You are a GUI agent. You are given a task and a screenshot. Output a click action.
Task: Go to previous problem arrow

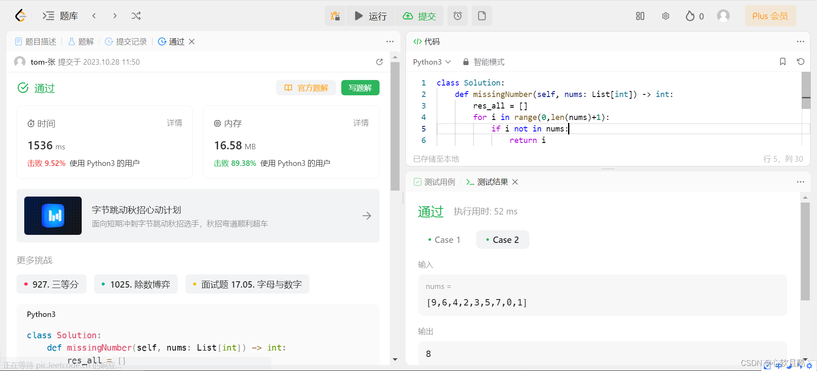pyautogui.click(x=94, y=16)
